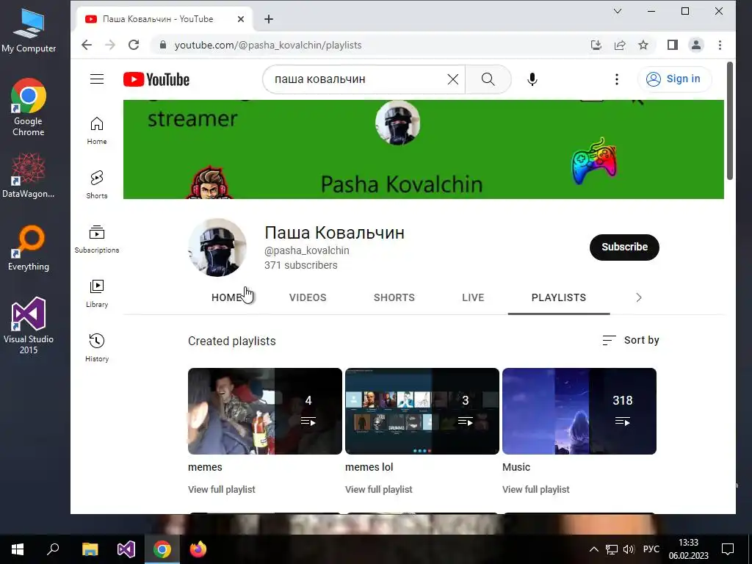Click the install app icon in address bar
This screenshot has width=752, height=564.
click(596, 45)
